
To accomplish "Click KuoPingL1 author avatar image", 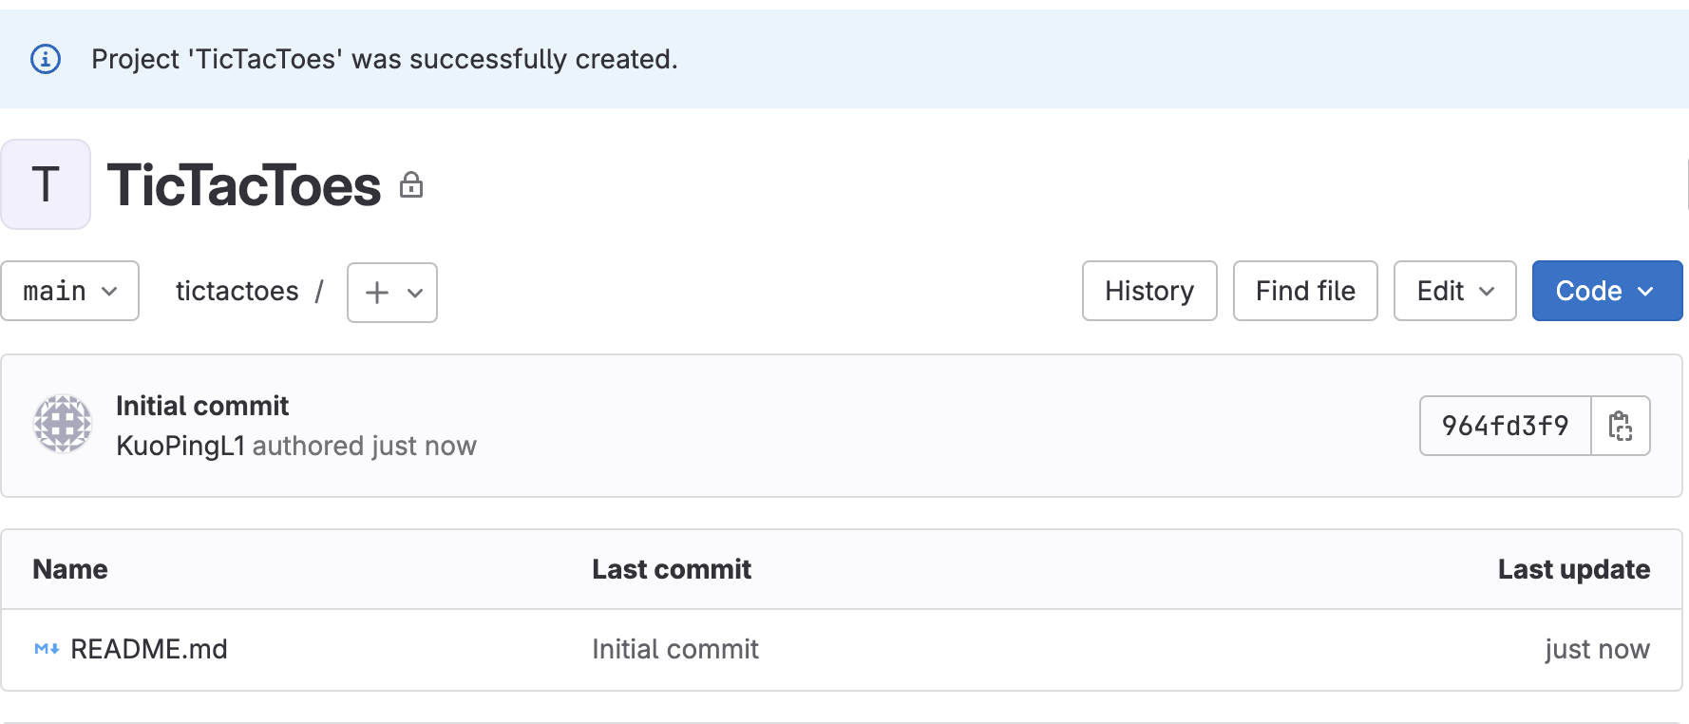I will point(63,424).
